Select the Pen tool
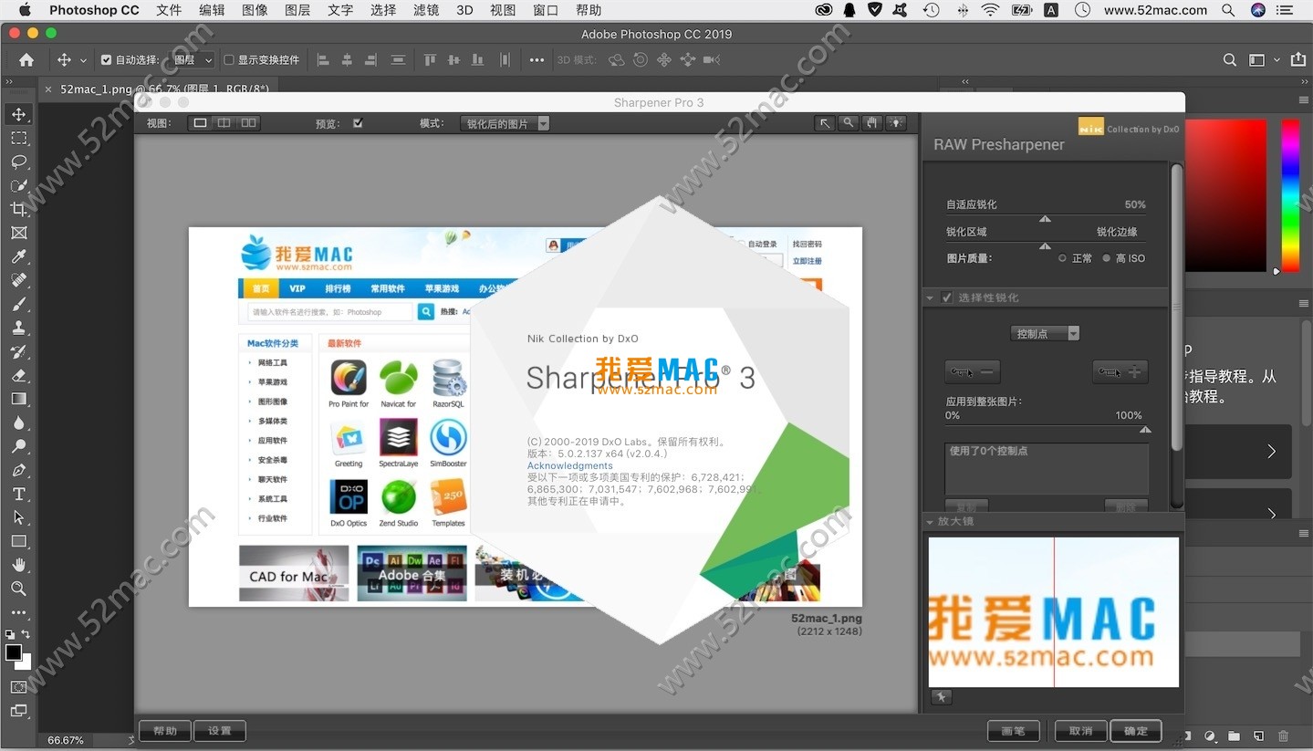Viewport: 1313px width, 751px height. [x=18, y=470]
